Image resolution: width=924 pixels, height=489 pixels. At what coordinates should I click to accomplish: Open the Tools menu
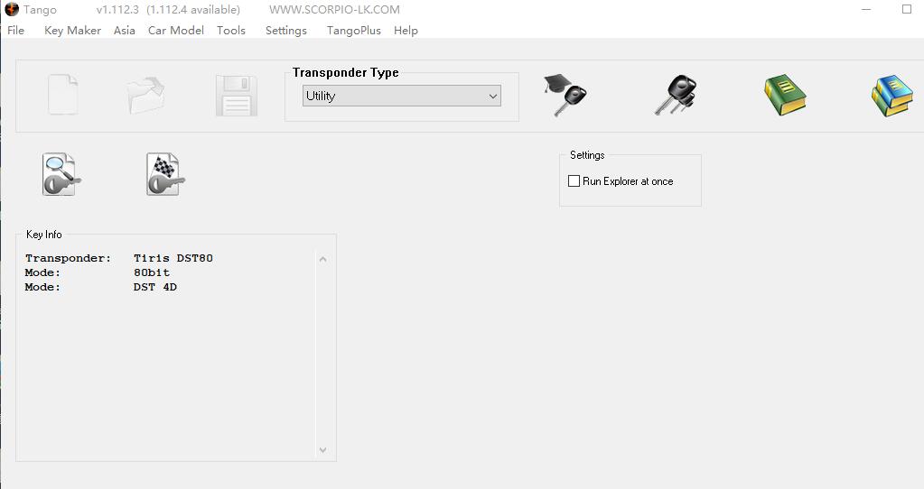pyautogui.click(x=231, y=31)
